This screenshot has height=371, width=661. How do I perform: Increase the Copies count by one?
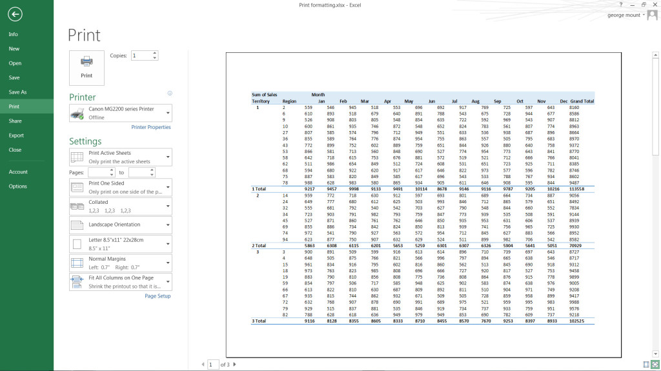pos(154,54)
